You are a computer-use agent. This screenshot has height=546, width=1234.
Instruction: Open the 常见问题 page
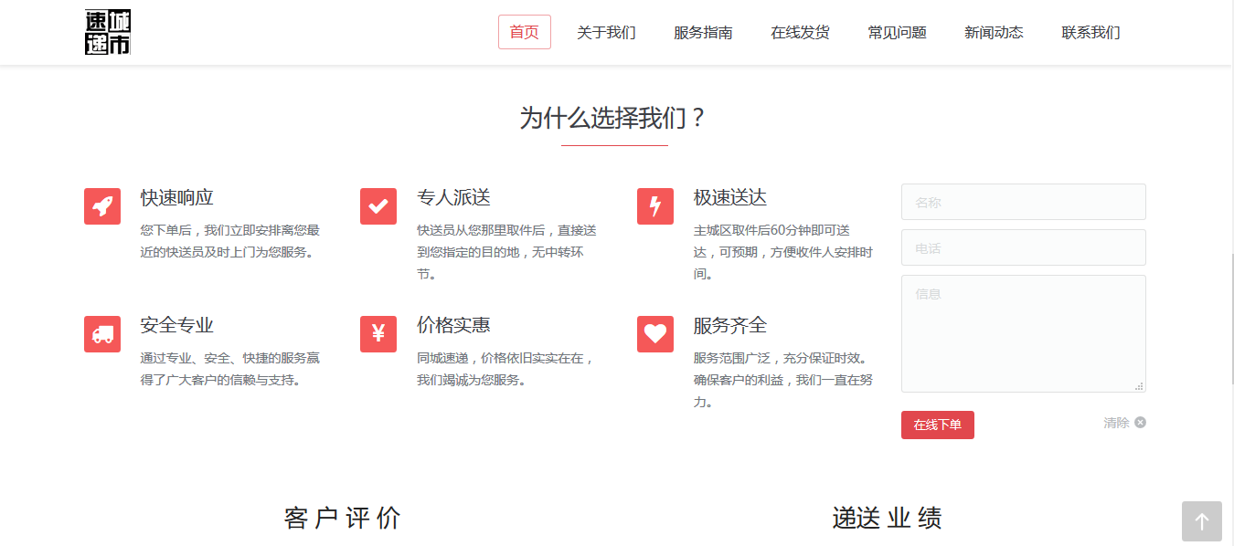tap(897, 32)
